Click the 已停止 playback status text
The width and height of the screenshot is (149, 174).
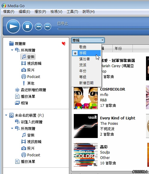(63, 23)
